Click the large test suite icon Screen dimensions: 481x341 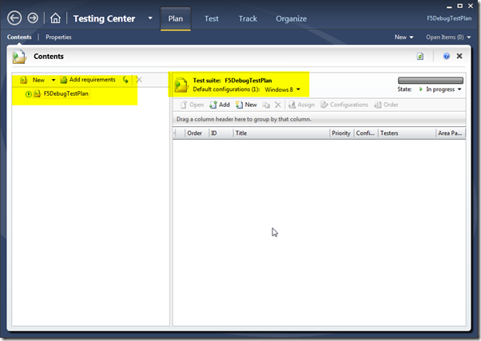tap(181, 85)
